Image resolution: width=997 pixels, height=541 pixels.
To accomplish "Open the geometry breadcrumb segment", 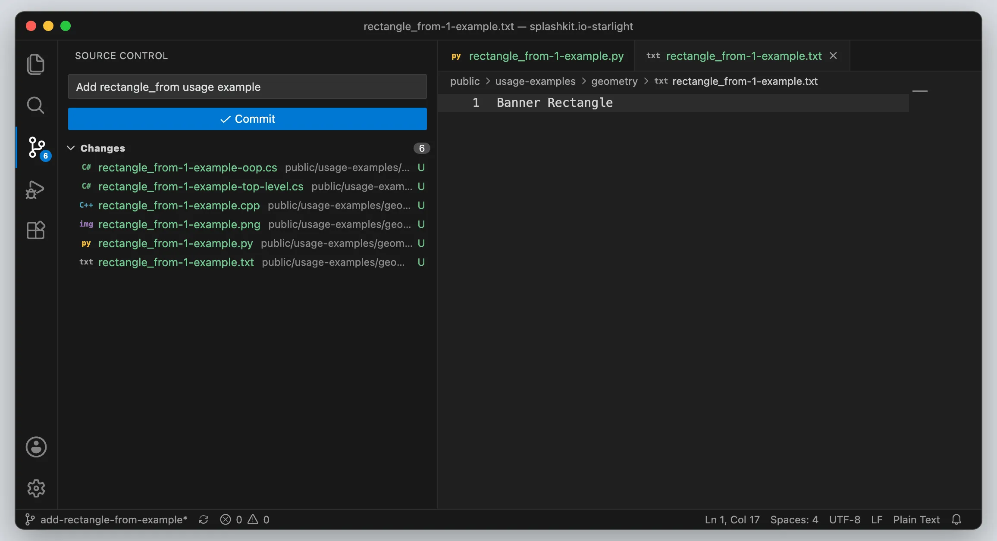I will click(x=614, y=81).
